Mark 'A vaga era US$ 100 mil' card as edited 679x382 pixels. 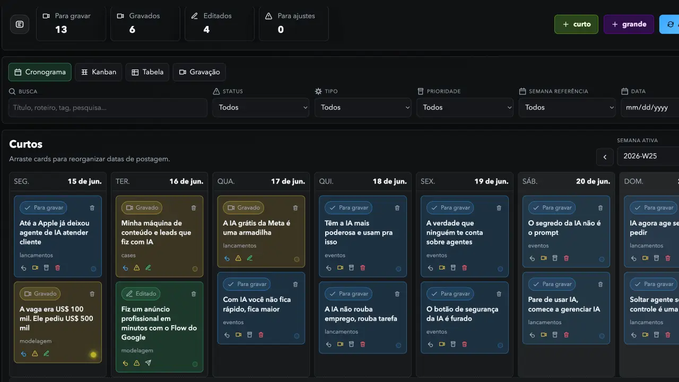coord(46,354)
